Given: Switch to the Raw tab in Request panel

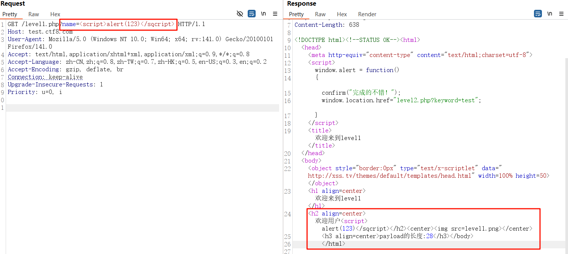Looking at the screenshot, I should (x=34, y=14).
